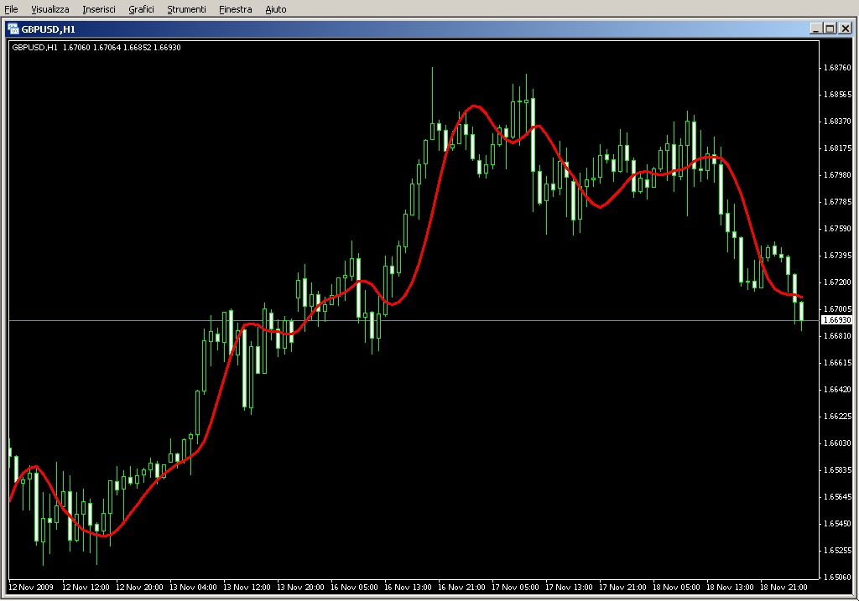This screenshot has width=859, height=601.
Task: Click the 1.65645 price axis label
Action: click(x=838, y=496)
